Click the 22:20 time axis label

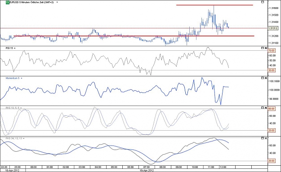[x=4, y=167]
